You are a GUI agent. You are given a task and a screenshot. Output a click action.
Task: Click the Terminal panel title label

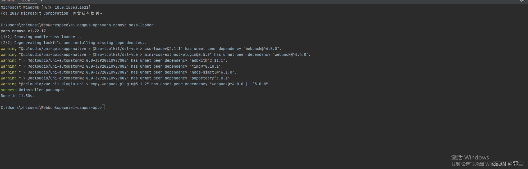9,1
